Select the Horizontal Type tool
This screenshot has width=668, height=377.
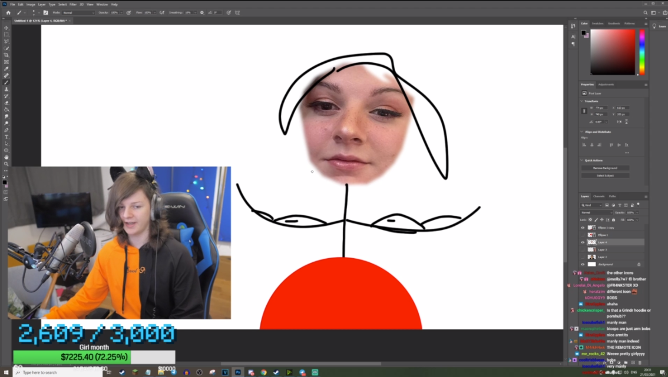[x=6, y=136]
